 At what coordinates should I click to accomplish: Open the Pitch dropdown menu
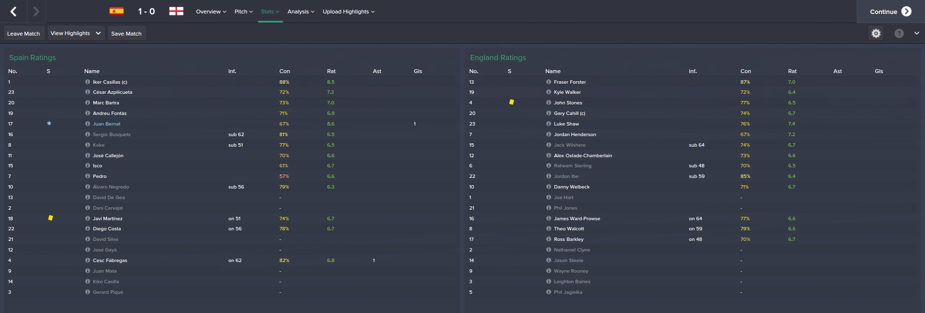click(243, 12)
